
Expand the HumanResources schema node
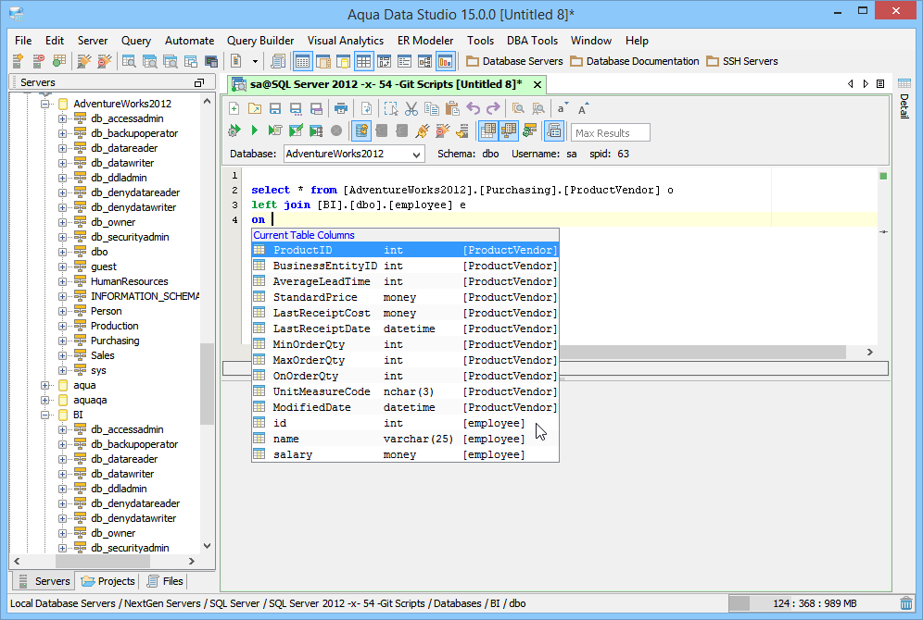62,281
